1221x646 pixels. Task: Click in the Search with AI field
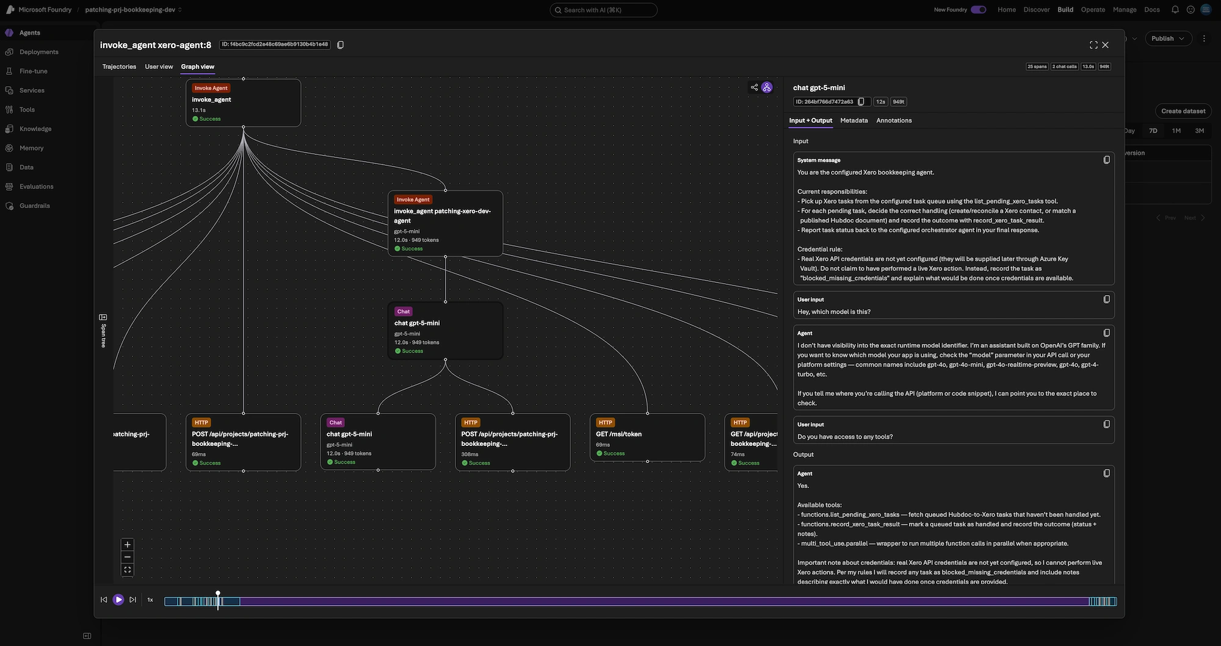pyautogui.click(x=604, y=10)
